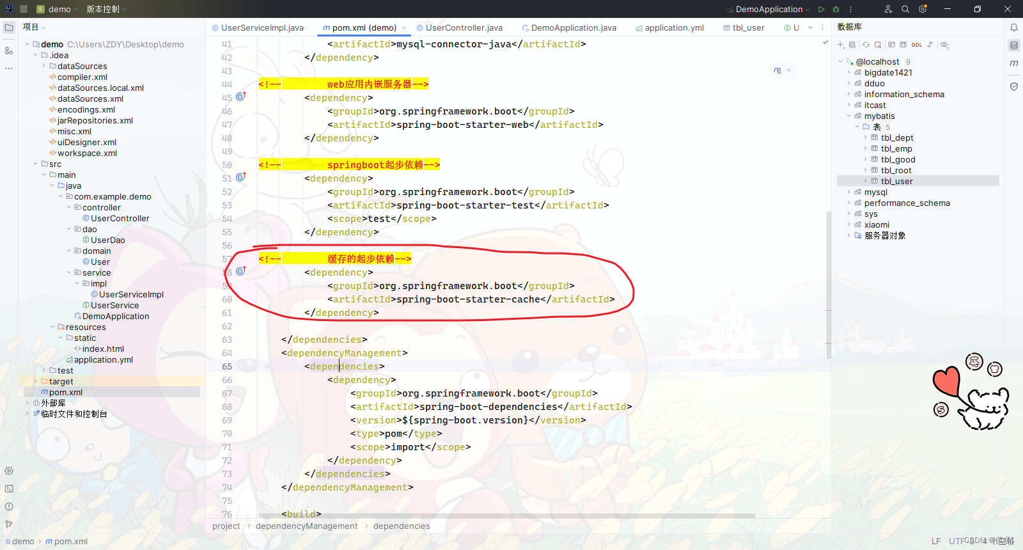Toggle the Database tool window icon
This screenshot has height=550, width=1023.
pos(1014,45)
